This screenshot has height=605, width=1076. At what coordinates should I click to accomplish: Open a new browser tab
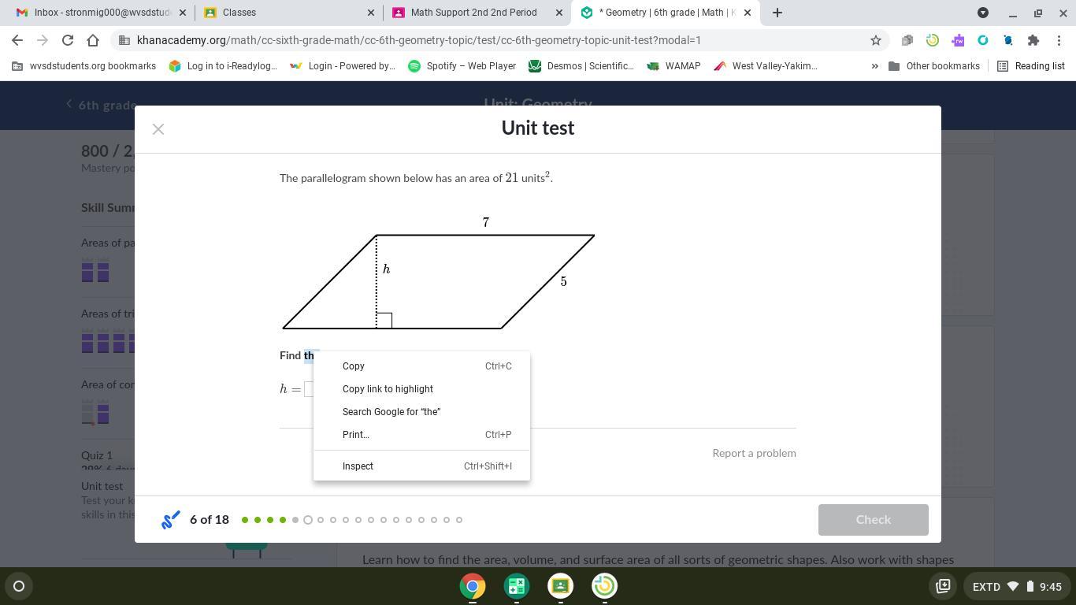[x=777, y=13]
